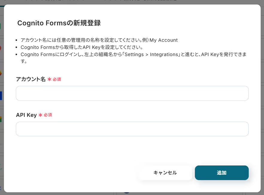Click the 必須 badge next to アカウント名
Viewport: 264px width, 195px height.
click(57, 79)
